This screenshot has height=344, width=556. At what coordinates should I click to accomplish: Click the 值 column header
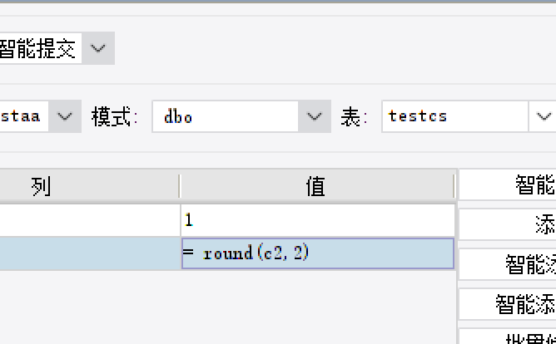[x=317, y=186]
